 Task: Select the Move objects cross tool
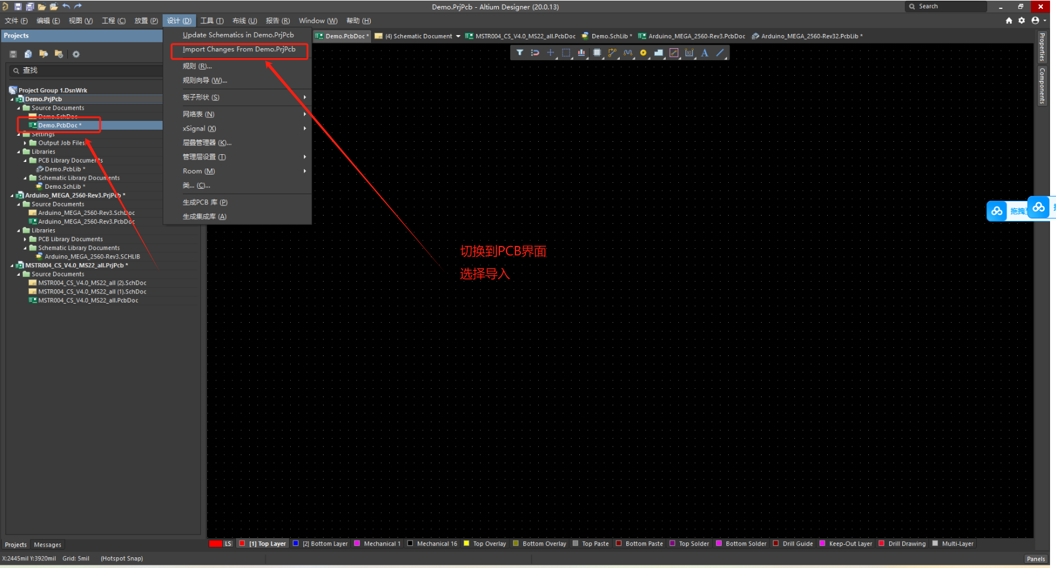tap(551, 52)
